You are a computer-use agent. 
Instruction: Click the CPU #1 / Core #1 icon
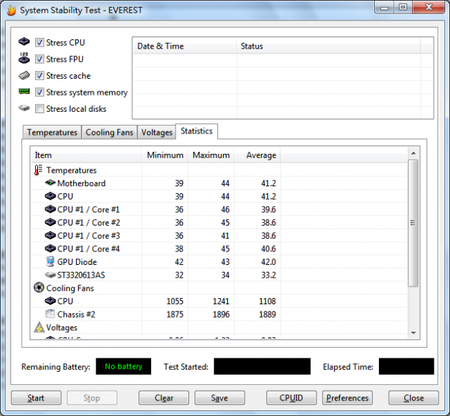pyautogui.click(x=50, y=209)
